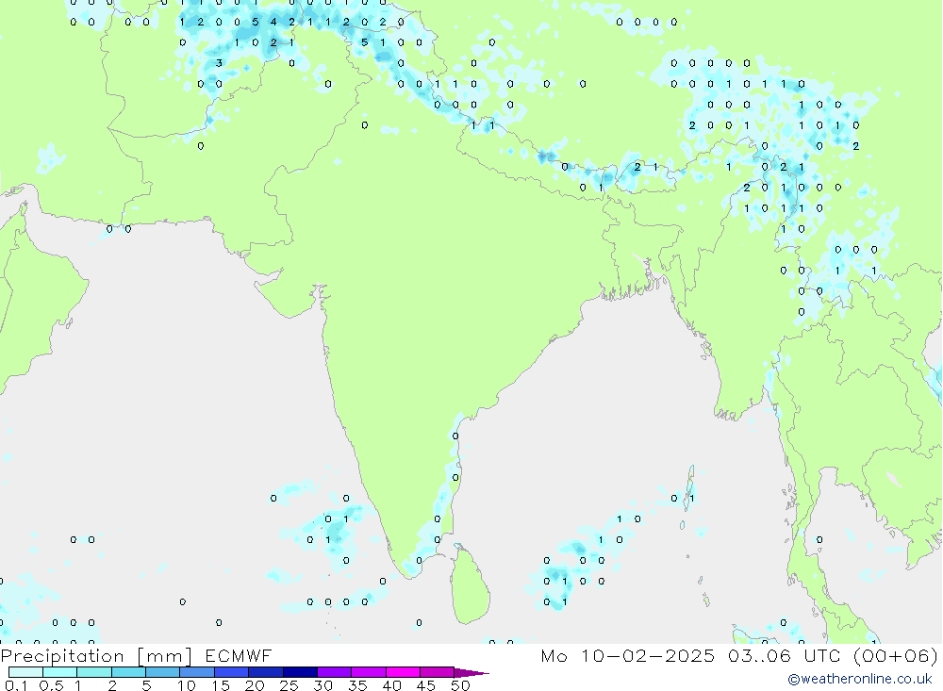Click the 1–2 mm legend color box
This screenshot has height=691, width=943.
click(94, 672)
